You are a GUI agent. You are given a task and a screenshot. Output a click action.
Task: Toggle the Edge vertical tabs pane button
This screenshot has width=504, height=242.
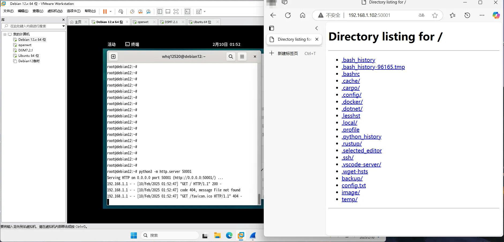272,28
